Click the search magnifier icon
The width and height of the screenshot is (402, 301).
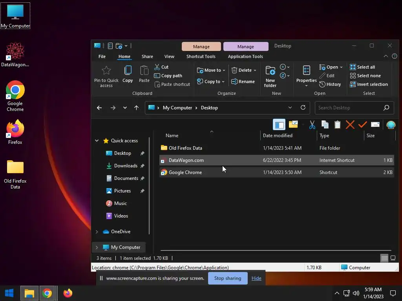(x=386, y=108)
